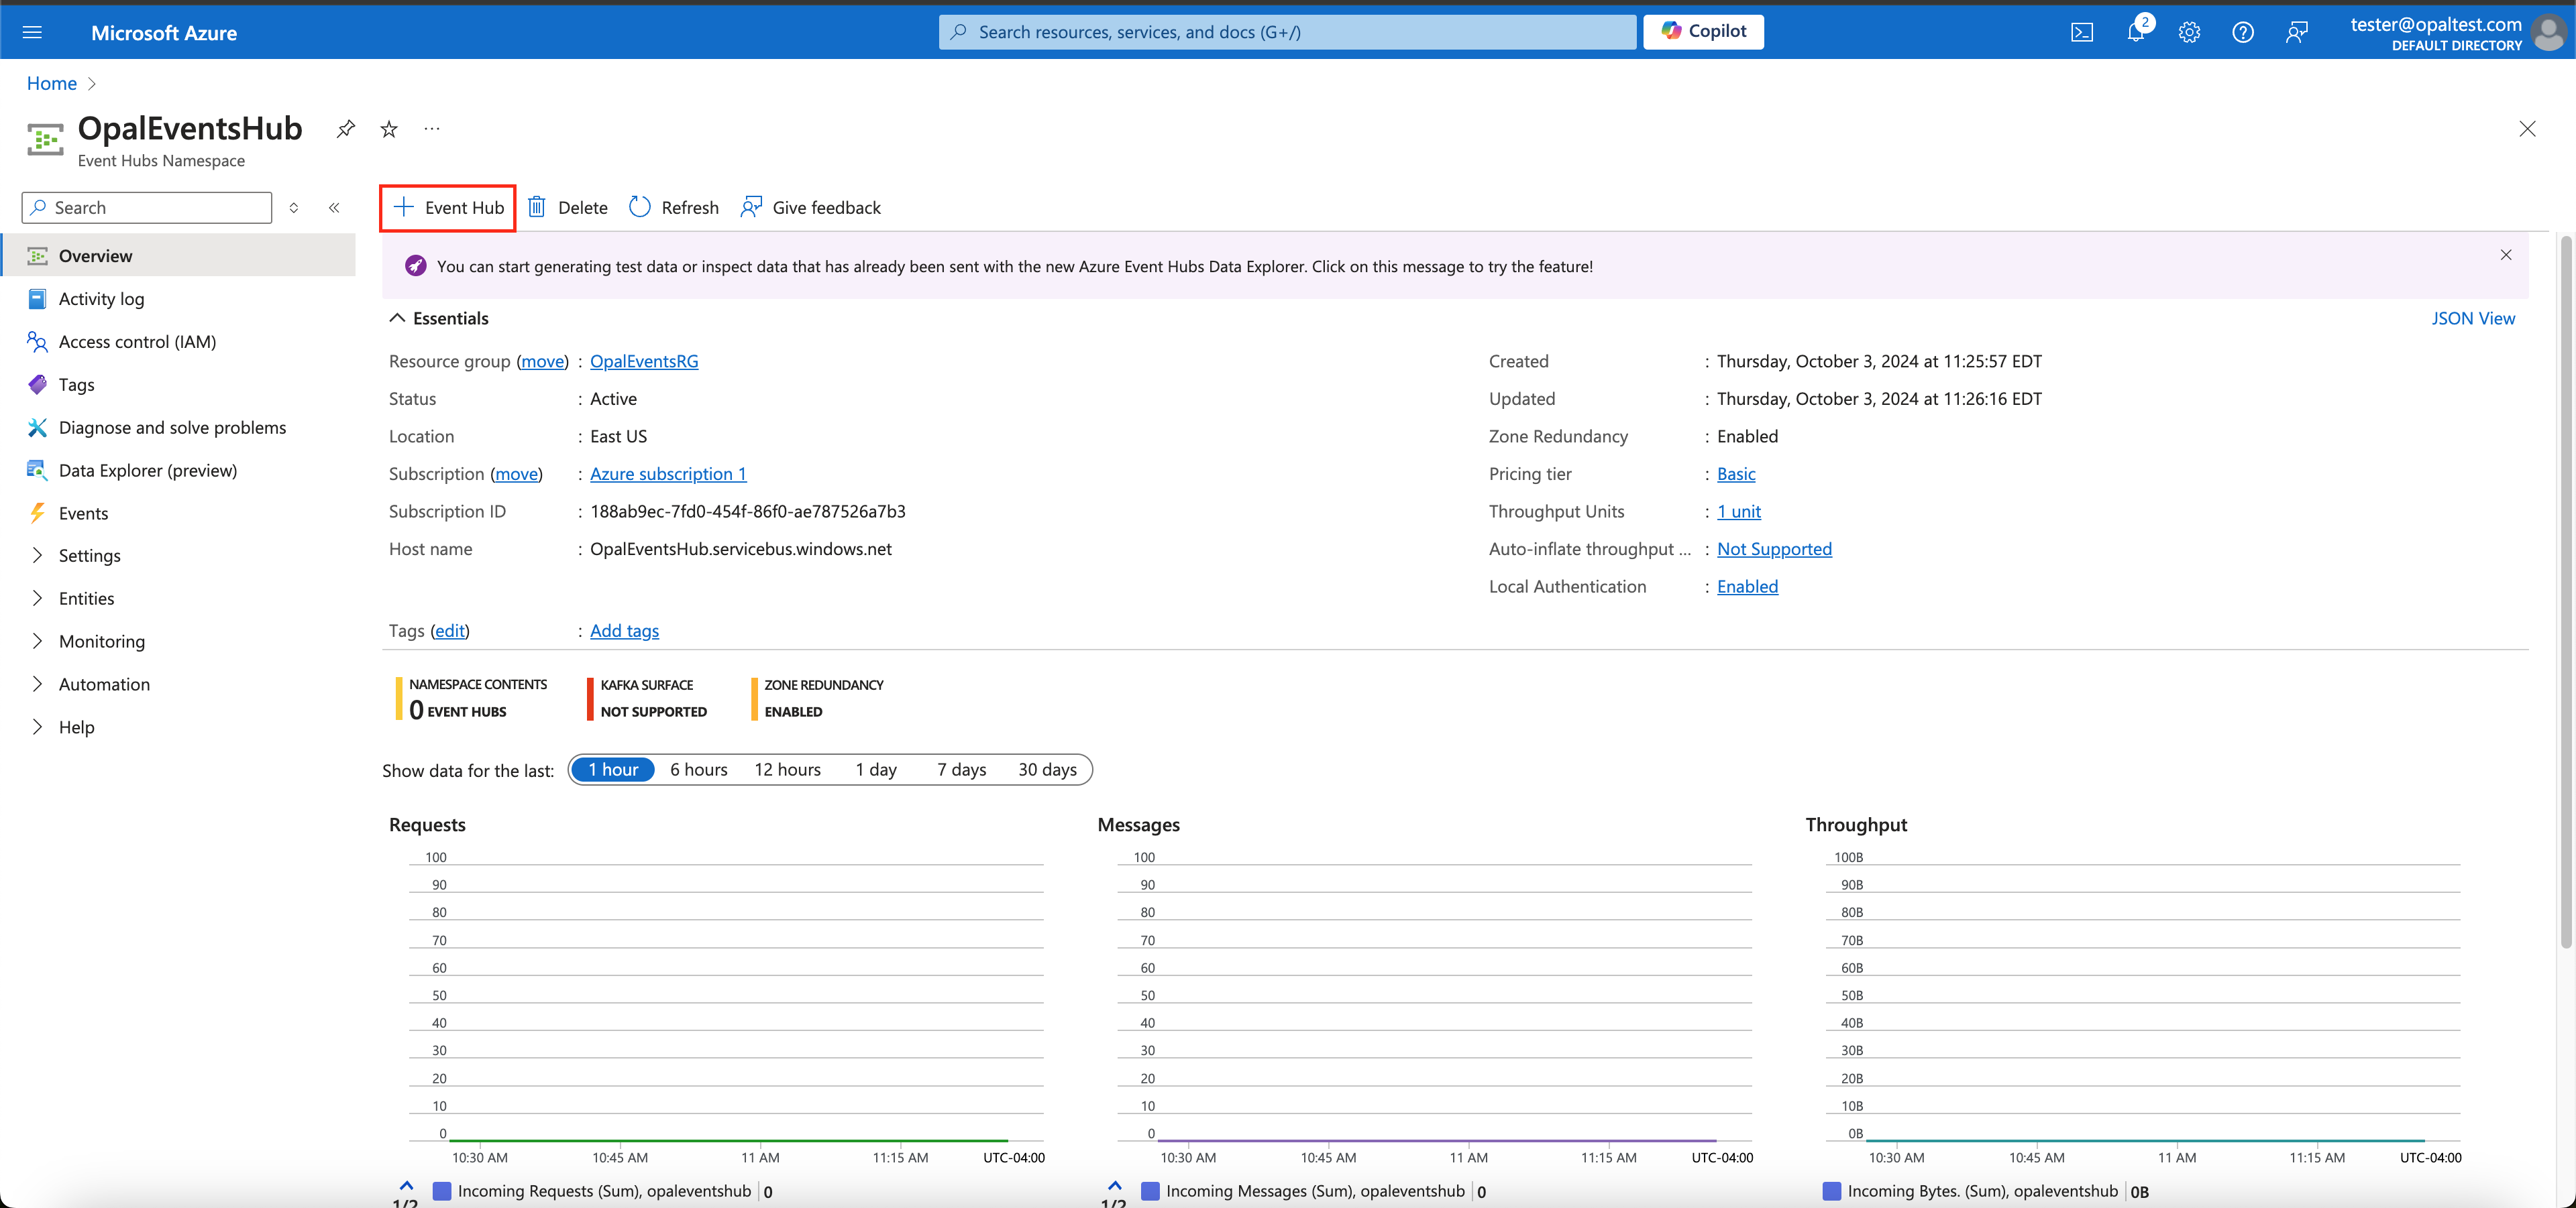Open the portal hamburger menu
This screenshot has width=2576, height=1208.
32,32
